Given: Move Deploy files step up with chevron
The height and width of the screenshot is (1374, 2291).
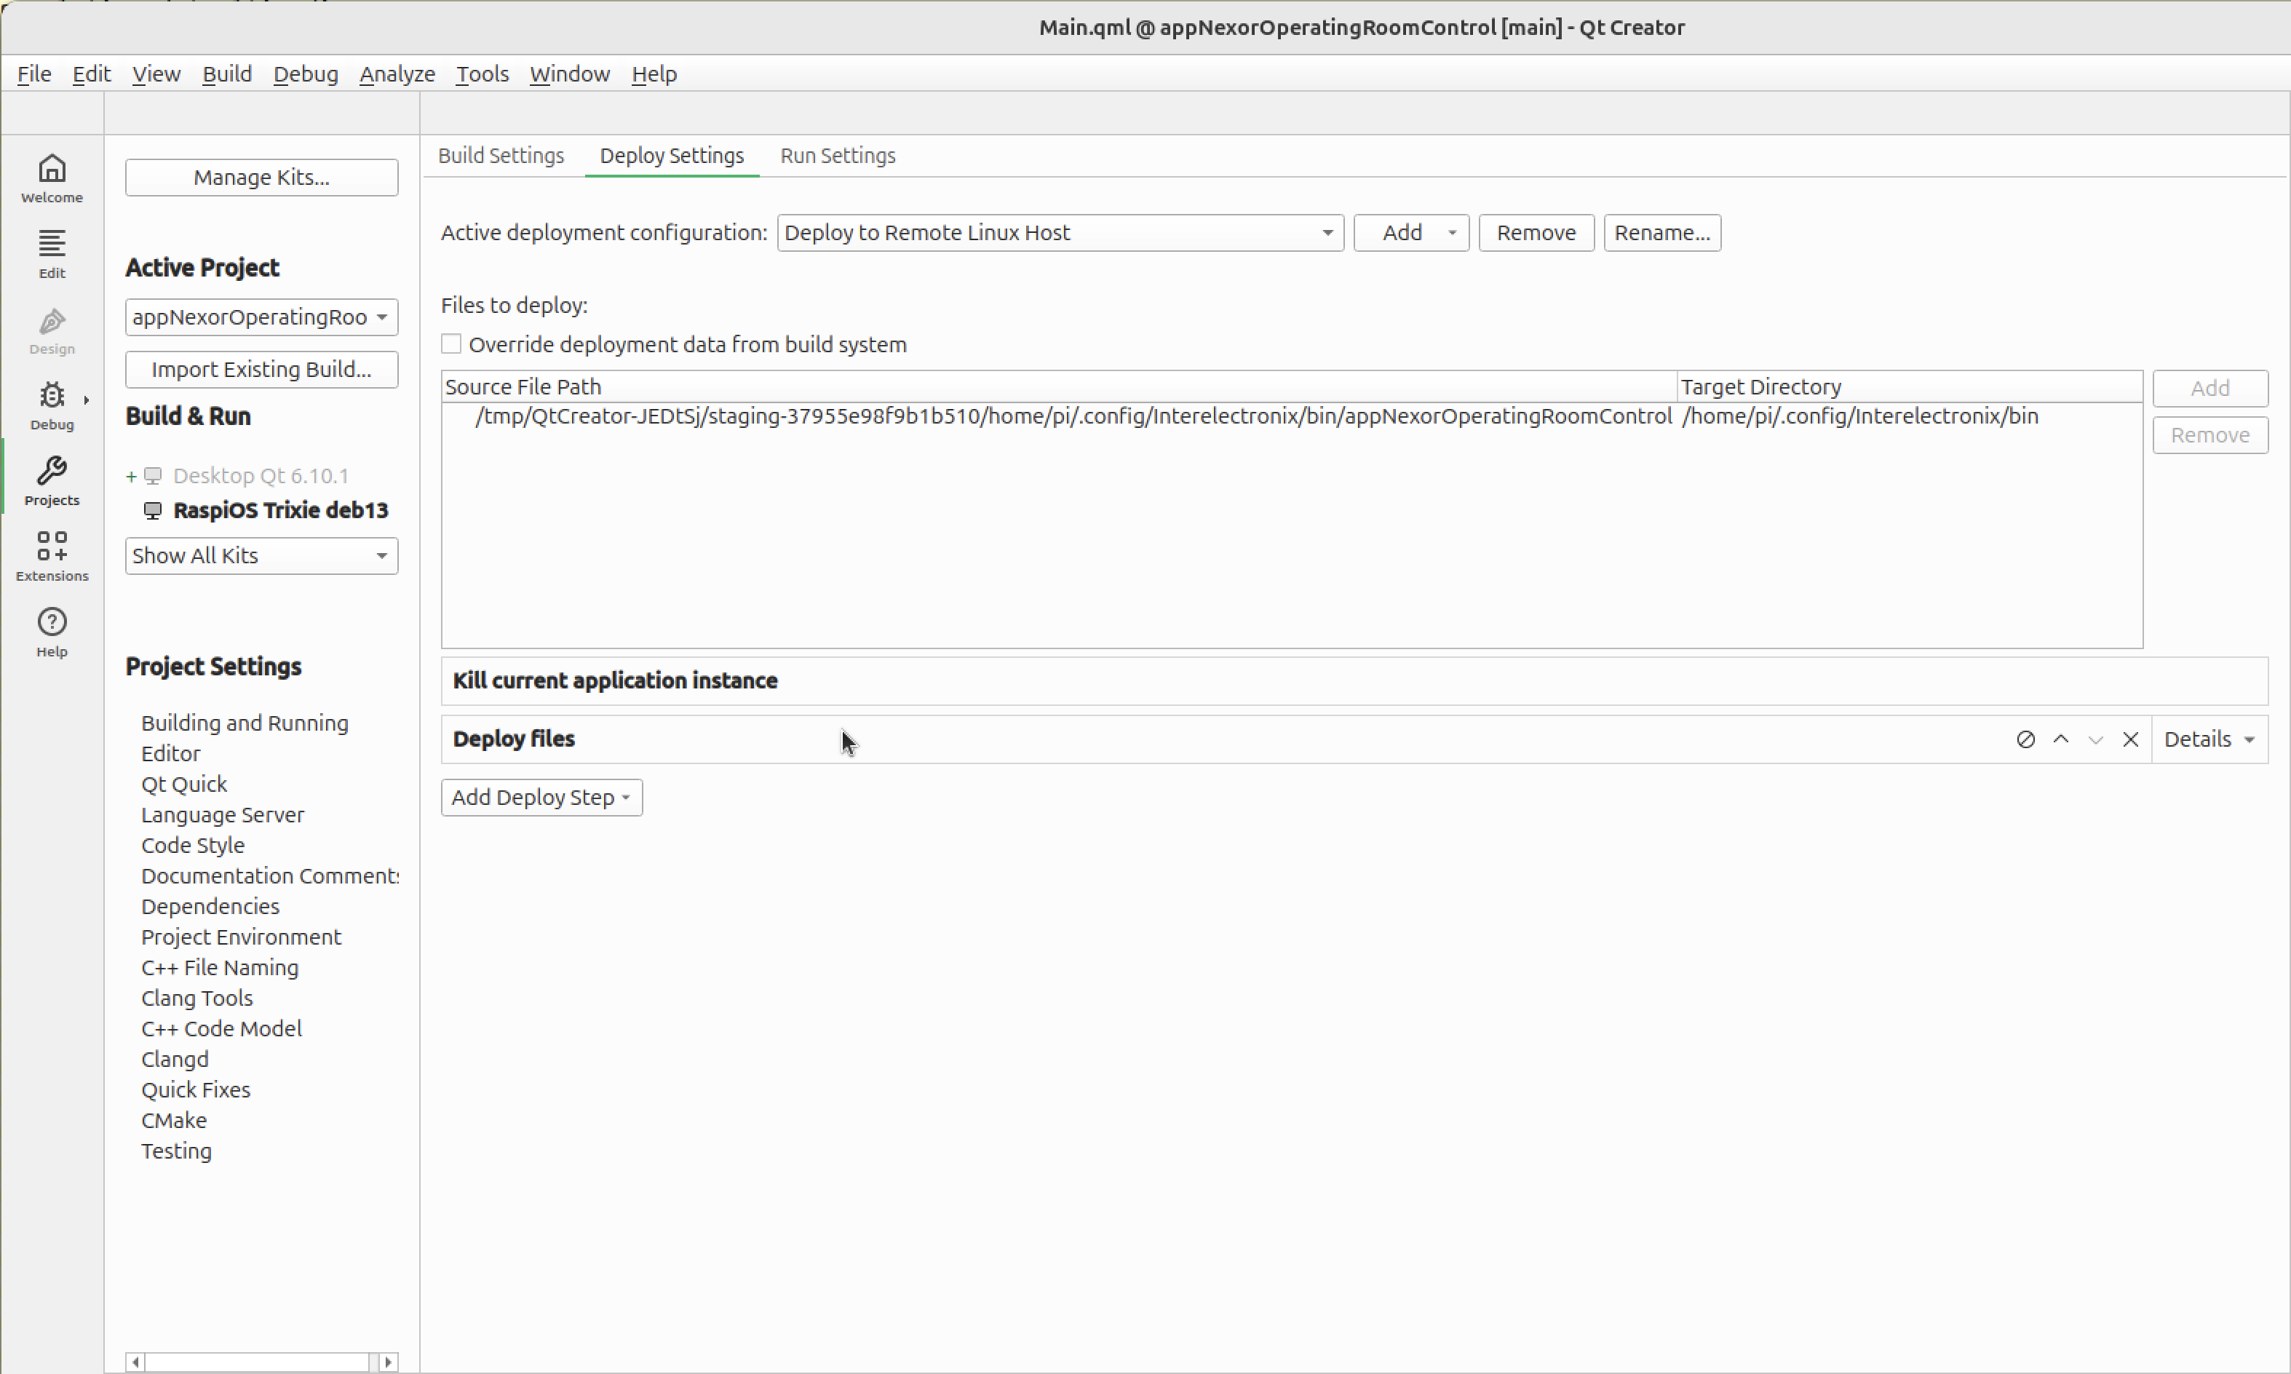Looking at the screenshot, I should [2062, 739].
